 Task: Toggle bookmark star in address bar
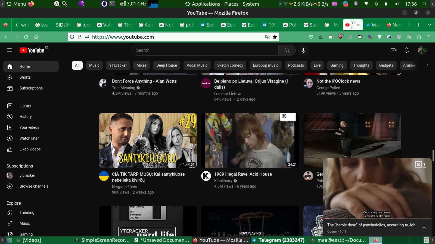[x=275, y=37]
